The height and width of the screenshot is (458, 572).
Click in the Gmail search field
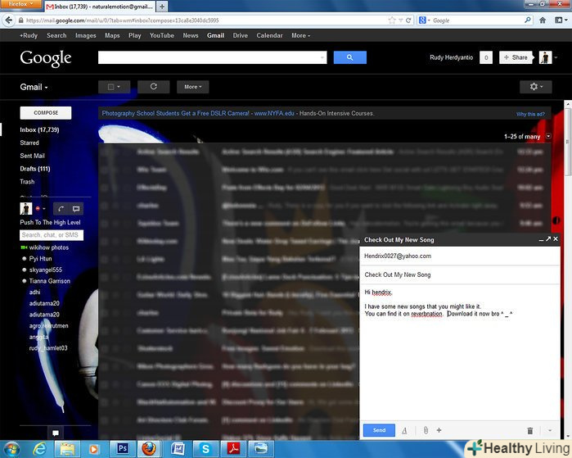click(x=212, y=57)
